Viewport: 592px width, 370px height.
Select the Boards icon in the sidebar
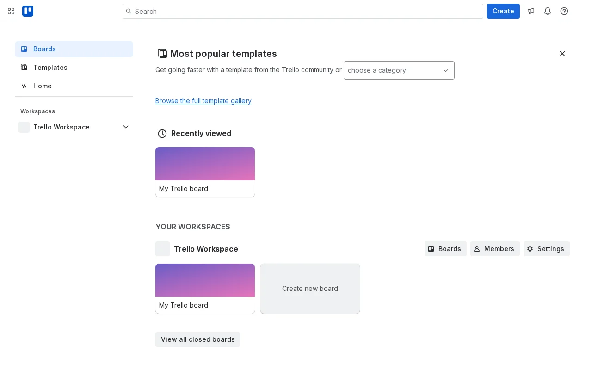pos(24,49)
